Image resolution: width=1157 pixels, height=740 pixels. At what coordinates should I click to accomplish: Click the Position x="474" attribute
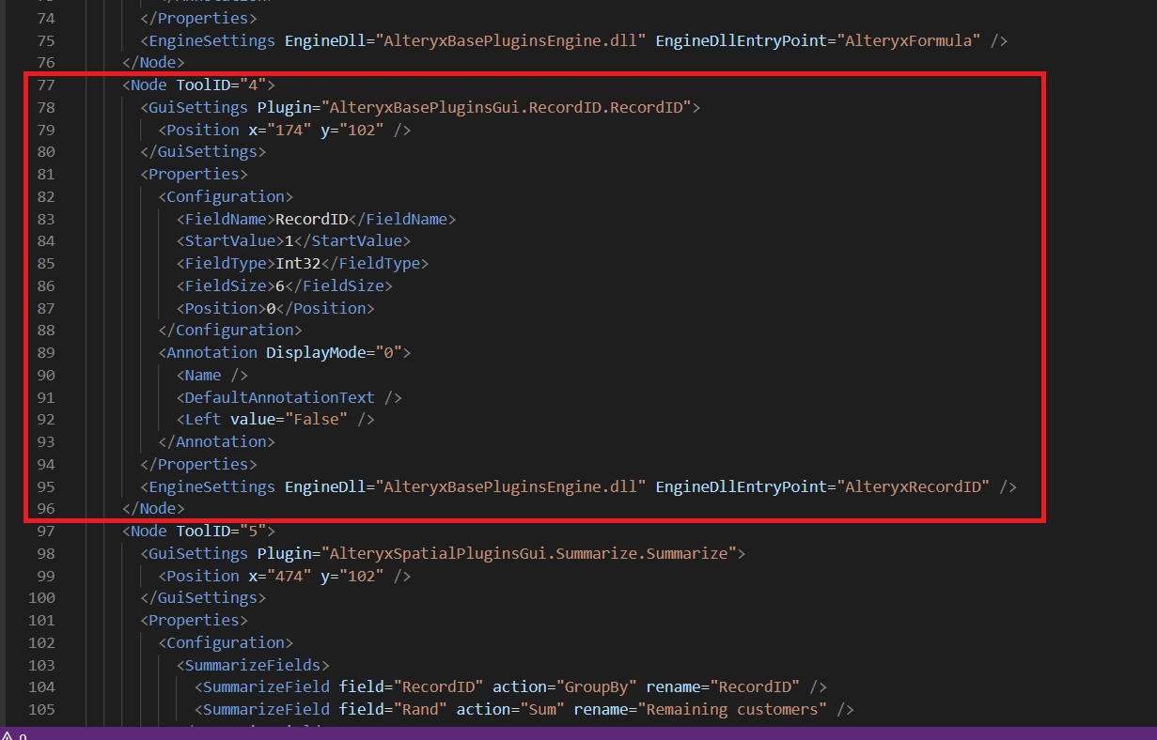click(x=277, y=576)
